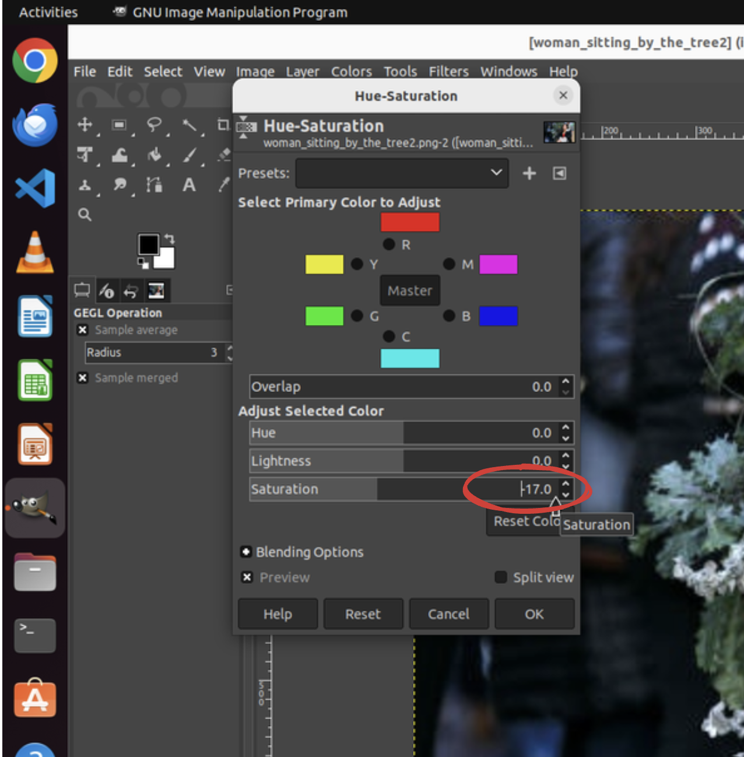Click the Rectangle Select tool
744x757 pixels.
(119, 124)
